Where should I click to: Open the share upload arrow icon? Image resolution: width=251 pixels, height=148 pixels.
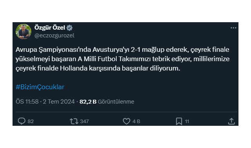(231, 121)
